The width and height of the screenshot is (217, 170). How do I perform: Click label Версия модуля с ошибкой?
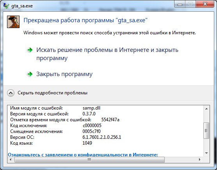coord(39,114)
